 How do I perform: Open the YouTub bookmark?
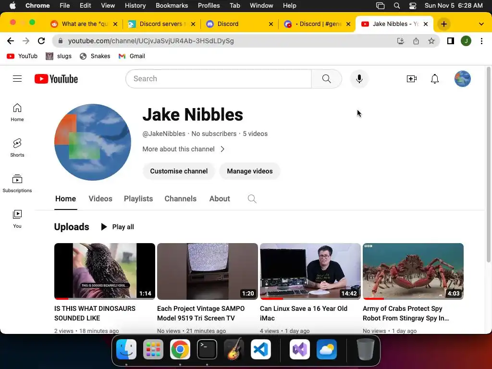point(22,56)
